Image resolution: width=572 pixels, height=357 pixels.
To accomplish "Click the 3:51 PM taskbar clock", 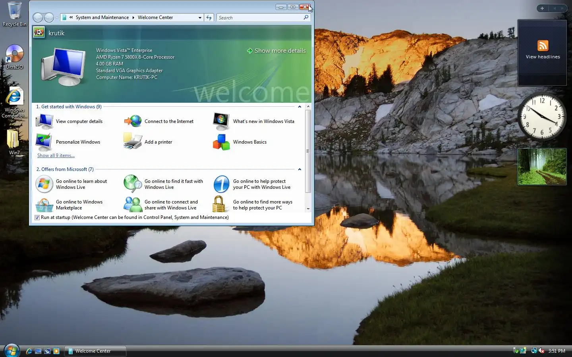I will [x=557, y=351].
